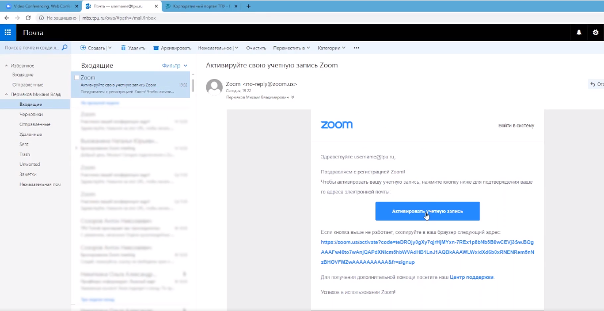Expand the Нежелательное dropdown arrow
The image size is (604, 311).
point(237,48)
